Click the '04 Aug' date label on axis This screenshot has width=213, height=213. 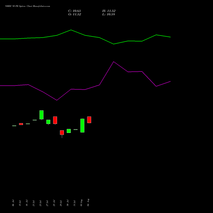coord(88,202)
